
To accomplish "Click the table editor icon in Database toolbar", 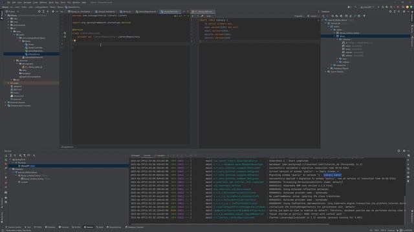I will click(x=346, y=16).
